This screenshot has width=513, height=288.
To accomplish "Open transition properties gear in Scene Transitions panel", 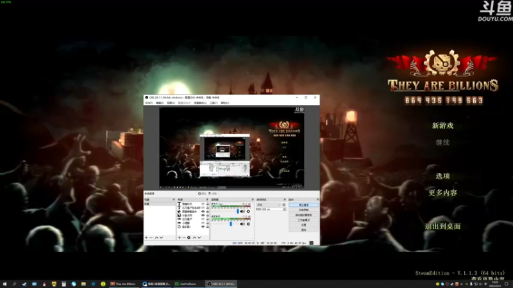I will (283, 205).
